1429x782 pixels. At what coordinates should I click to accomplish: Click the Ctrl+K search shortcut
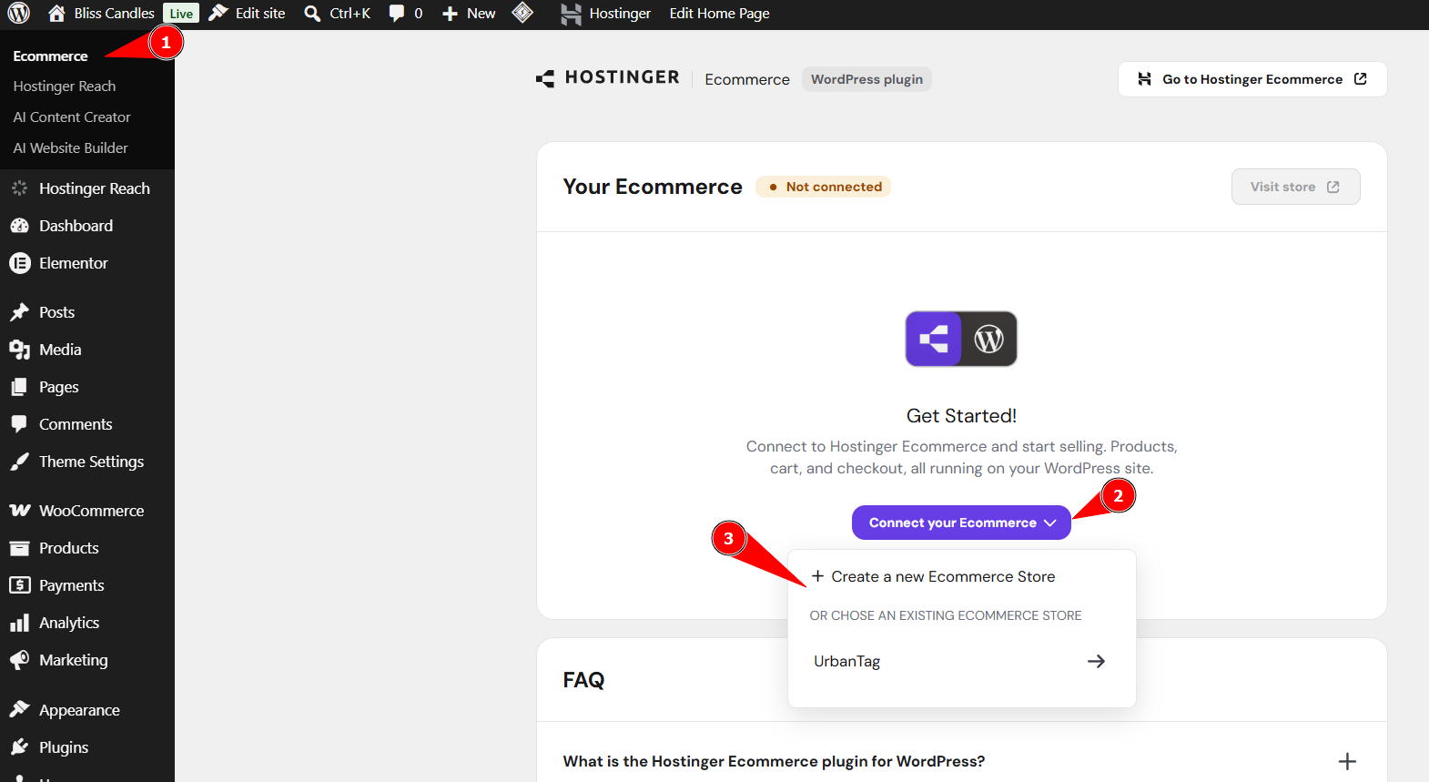(x=350, y=14)
